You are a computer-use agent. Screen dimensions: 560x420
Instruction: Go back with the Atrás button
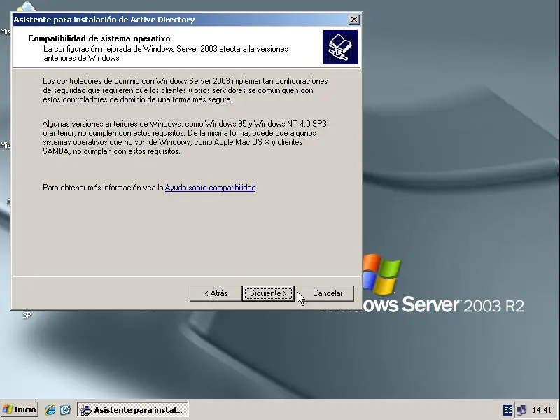point(216,293)
